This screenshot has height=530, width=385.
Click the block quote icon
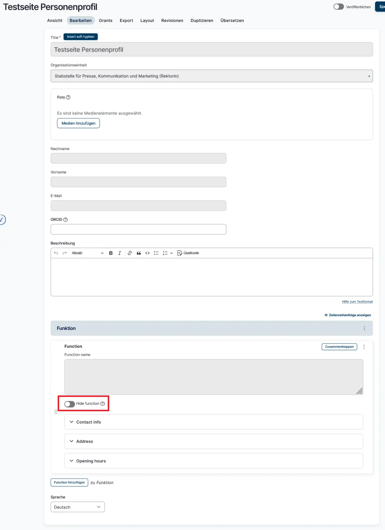click(x=138, y=253)
